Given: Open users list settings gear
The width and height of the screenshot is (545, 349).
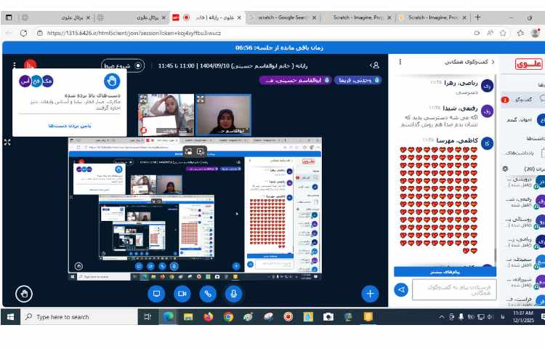Looking at the screenshot, I should [505, 168].
